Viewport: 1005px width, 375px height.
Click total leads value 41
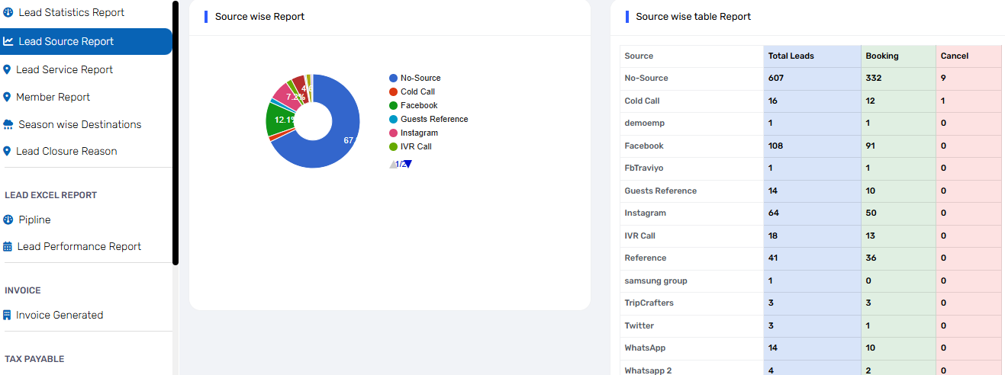[x=773, y=258]
